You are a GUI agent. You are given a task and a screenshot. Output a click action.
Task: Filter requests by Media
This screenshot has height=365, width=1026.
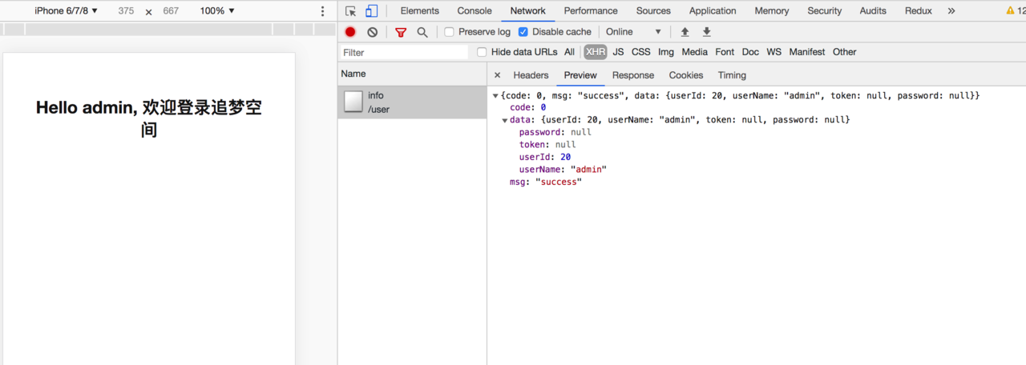[695, 52]
